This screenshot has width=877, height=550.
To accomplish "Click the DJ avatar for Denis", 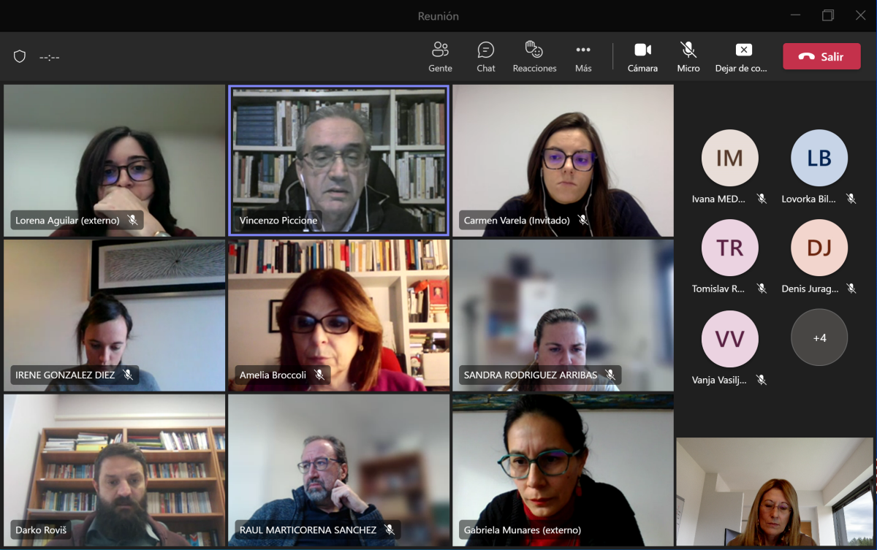I will click(819, 248).
